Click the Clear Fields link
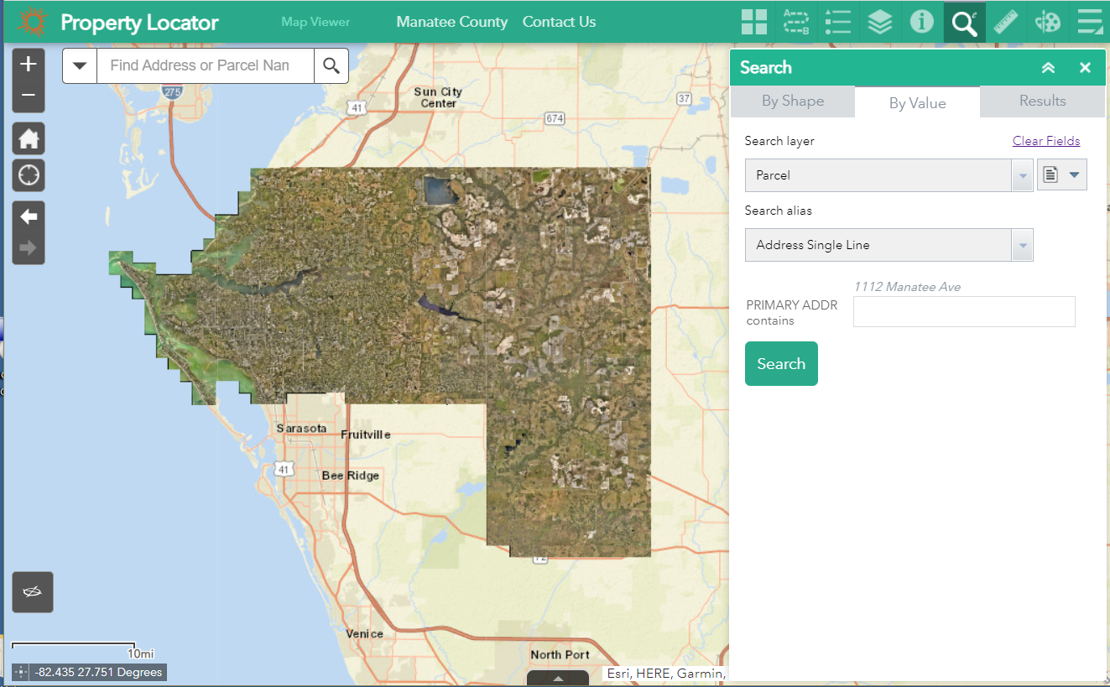 [1045, 141]
